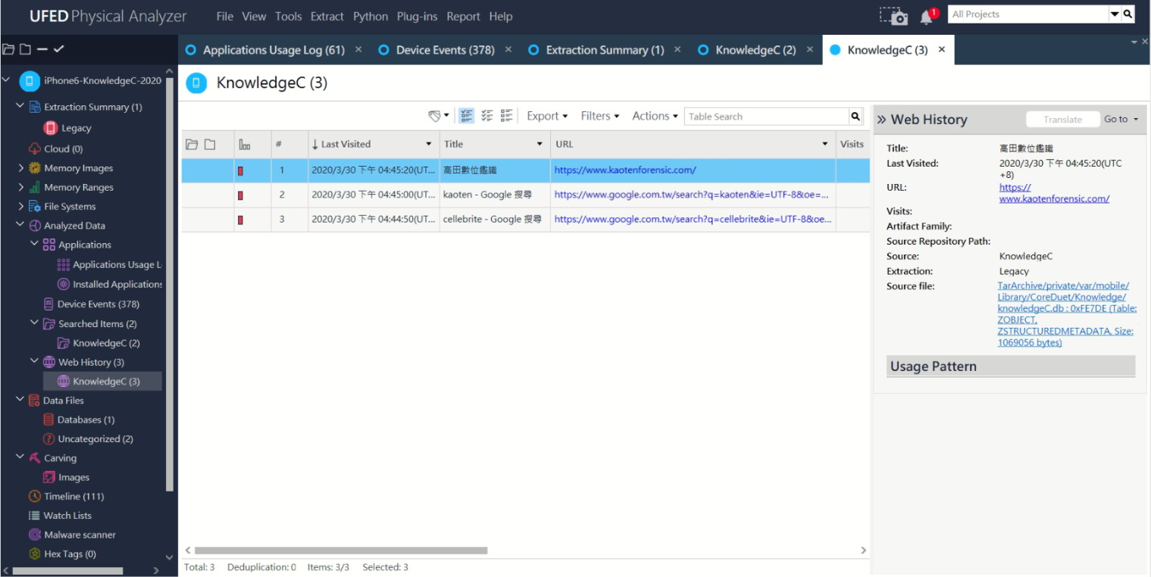This screenshot has height=577, width=1151.
Task: Click the blue phone icon beside KnowledgeC (3) heading
Action: click(196, 83)
